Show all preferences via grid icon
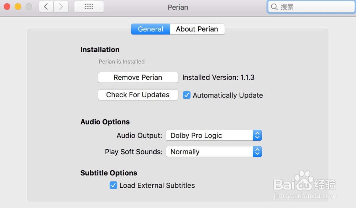This screenshot has width=356, height=208. 89,6
